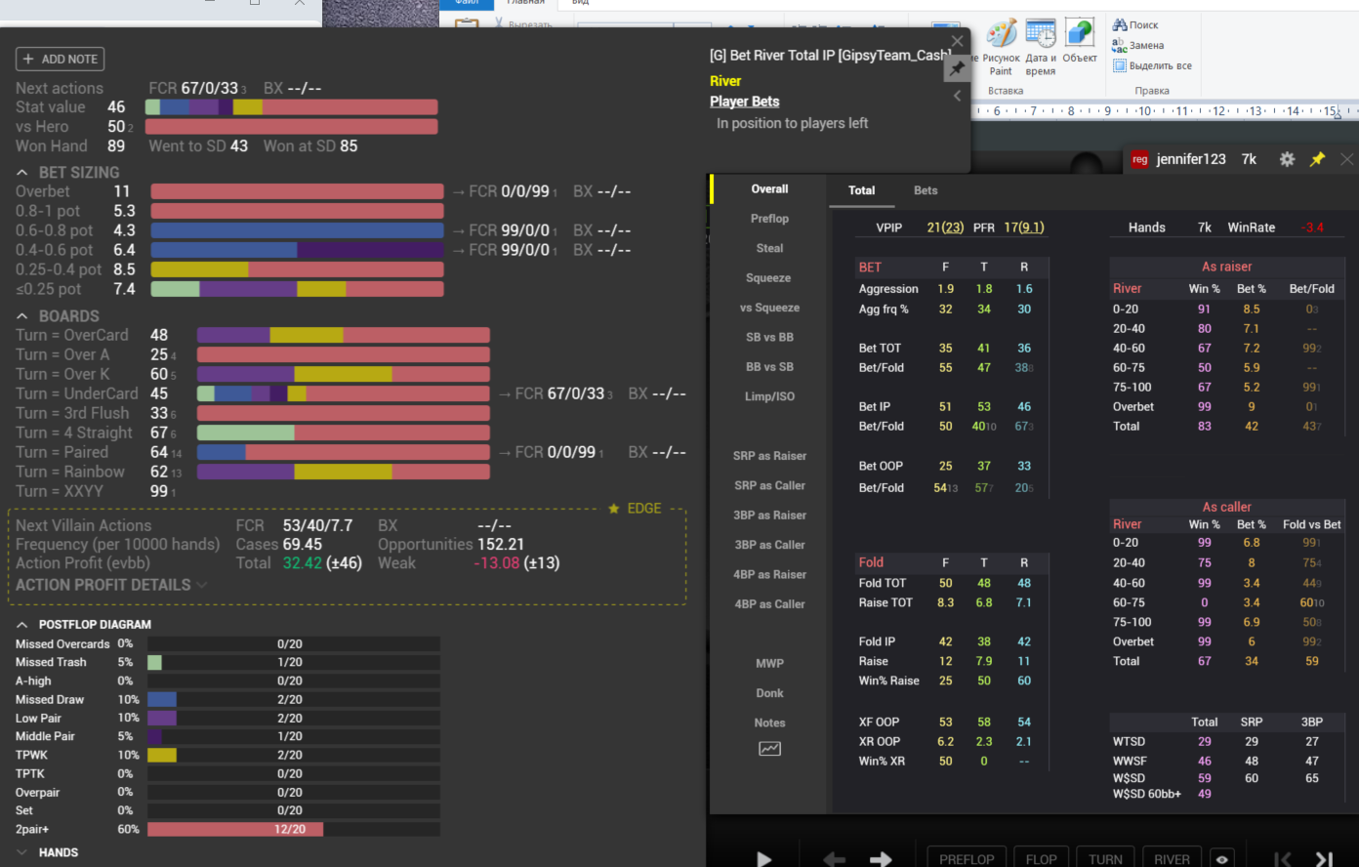The image size is (1359, 867).
Task: Open the Главная ribbon tab in WordPad
Action: pos(525,3)
